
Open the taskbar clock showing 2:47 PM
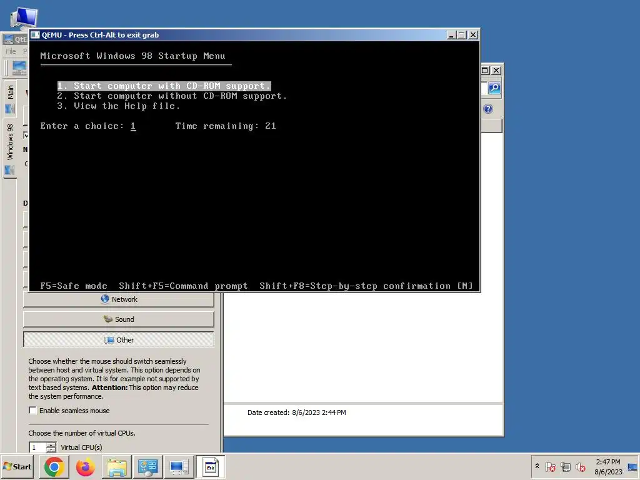(x=607, y=466)
